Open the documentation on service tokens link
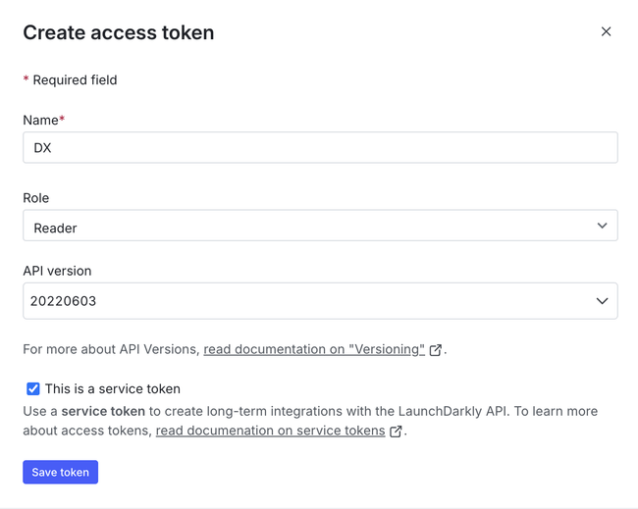The height and width of the screenshot is (509, 638). 270,431
